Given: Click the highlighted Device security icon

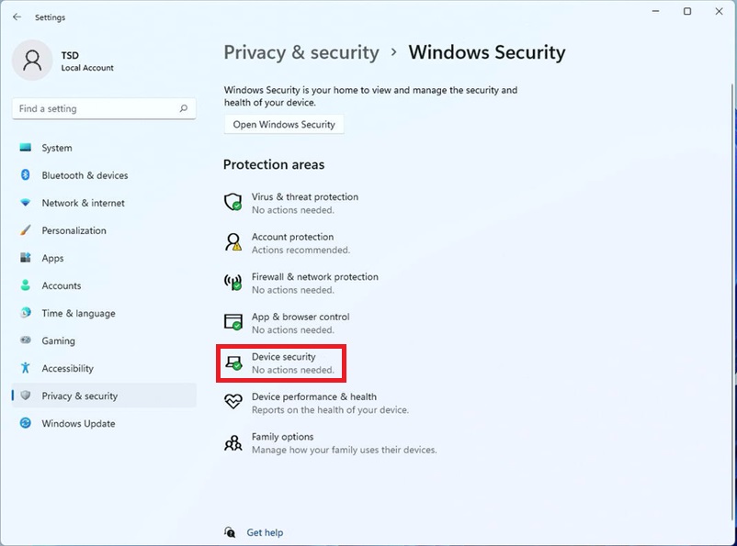Looking at the screenshot, I should [x=233, y=362].
